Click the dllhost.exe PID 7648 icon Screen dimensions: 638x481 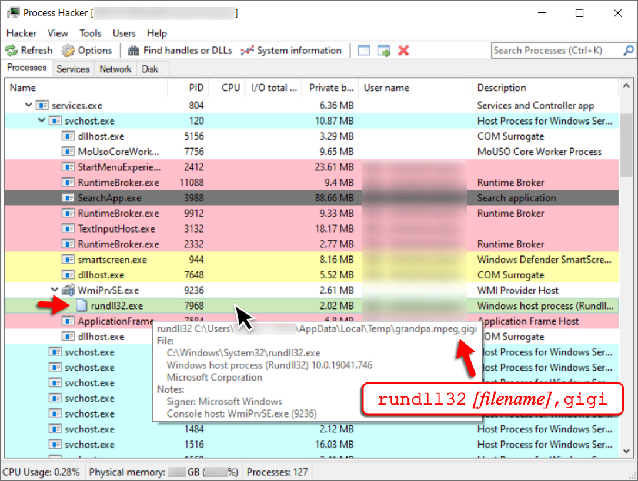[68, 275]
